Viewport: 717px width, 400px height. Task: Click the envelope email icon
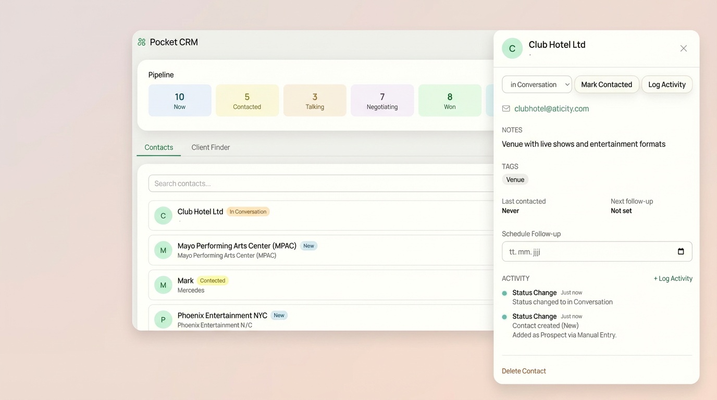pos(506,109)
